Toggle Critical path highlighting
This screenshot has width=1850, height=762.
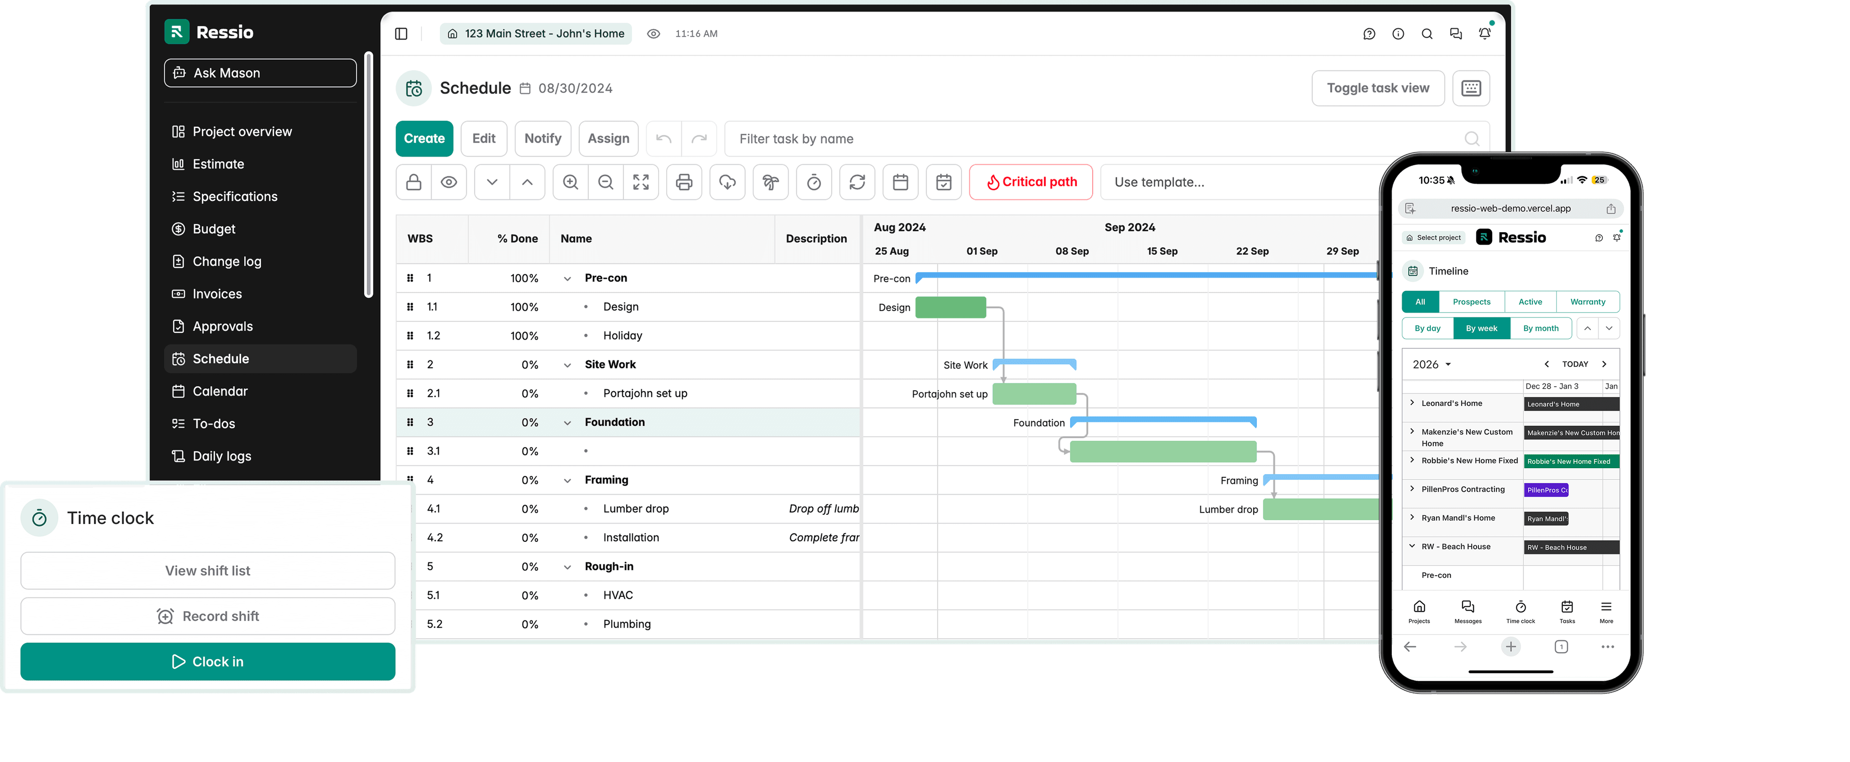coord(1031,183)
